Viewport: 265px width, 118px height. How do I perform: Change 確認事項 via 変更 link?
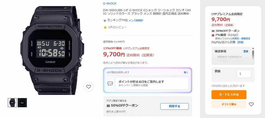click(x=246, y=51)
